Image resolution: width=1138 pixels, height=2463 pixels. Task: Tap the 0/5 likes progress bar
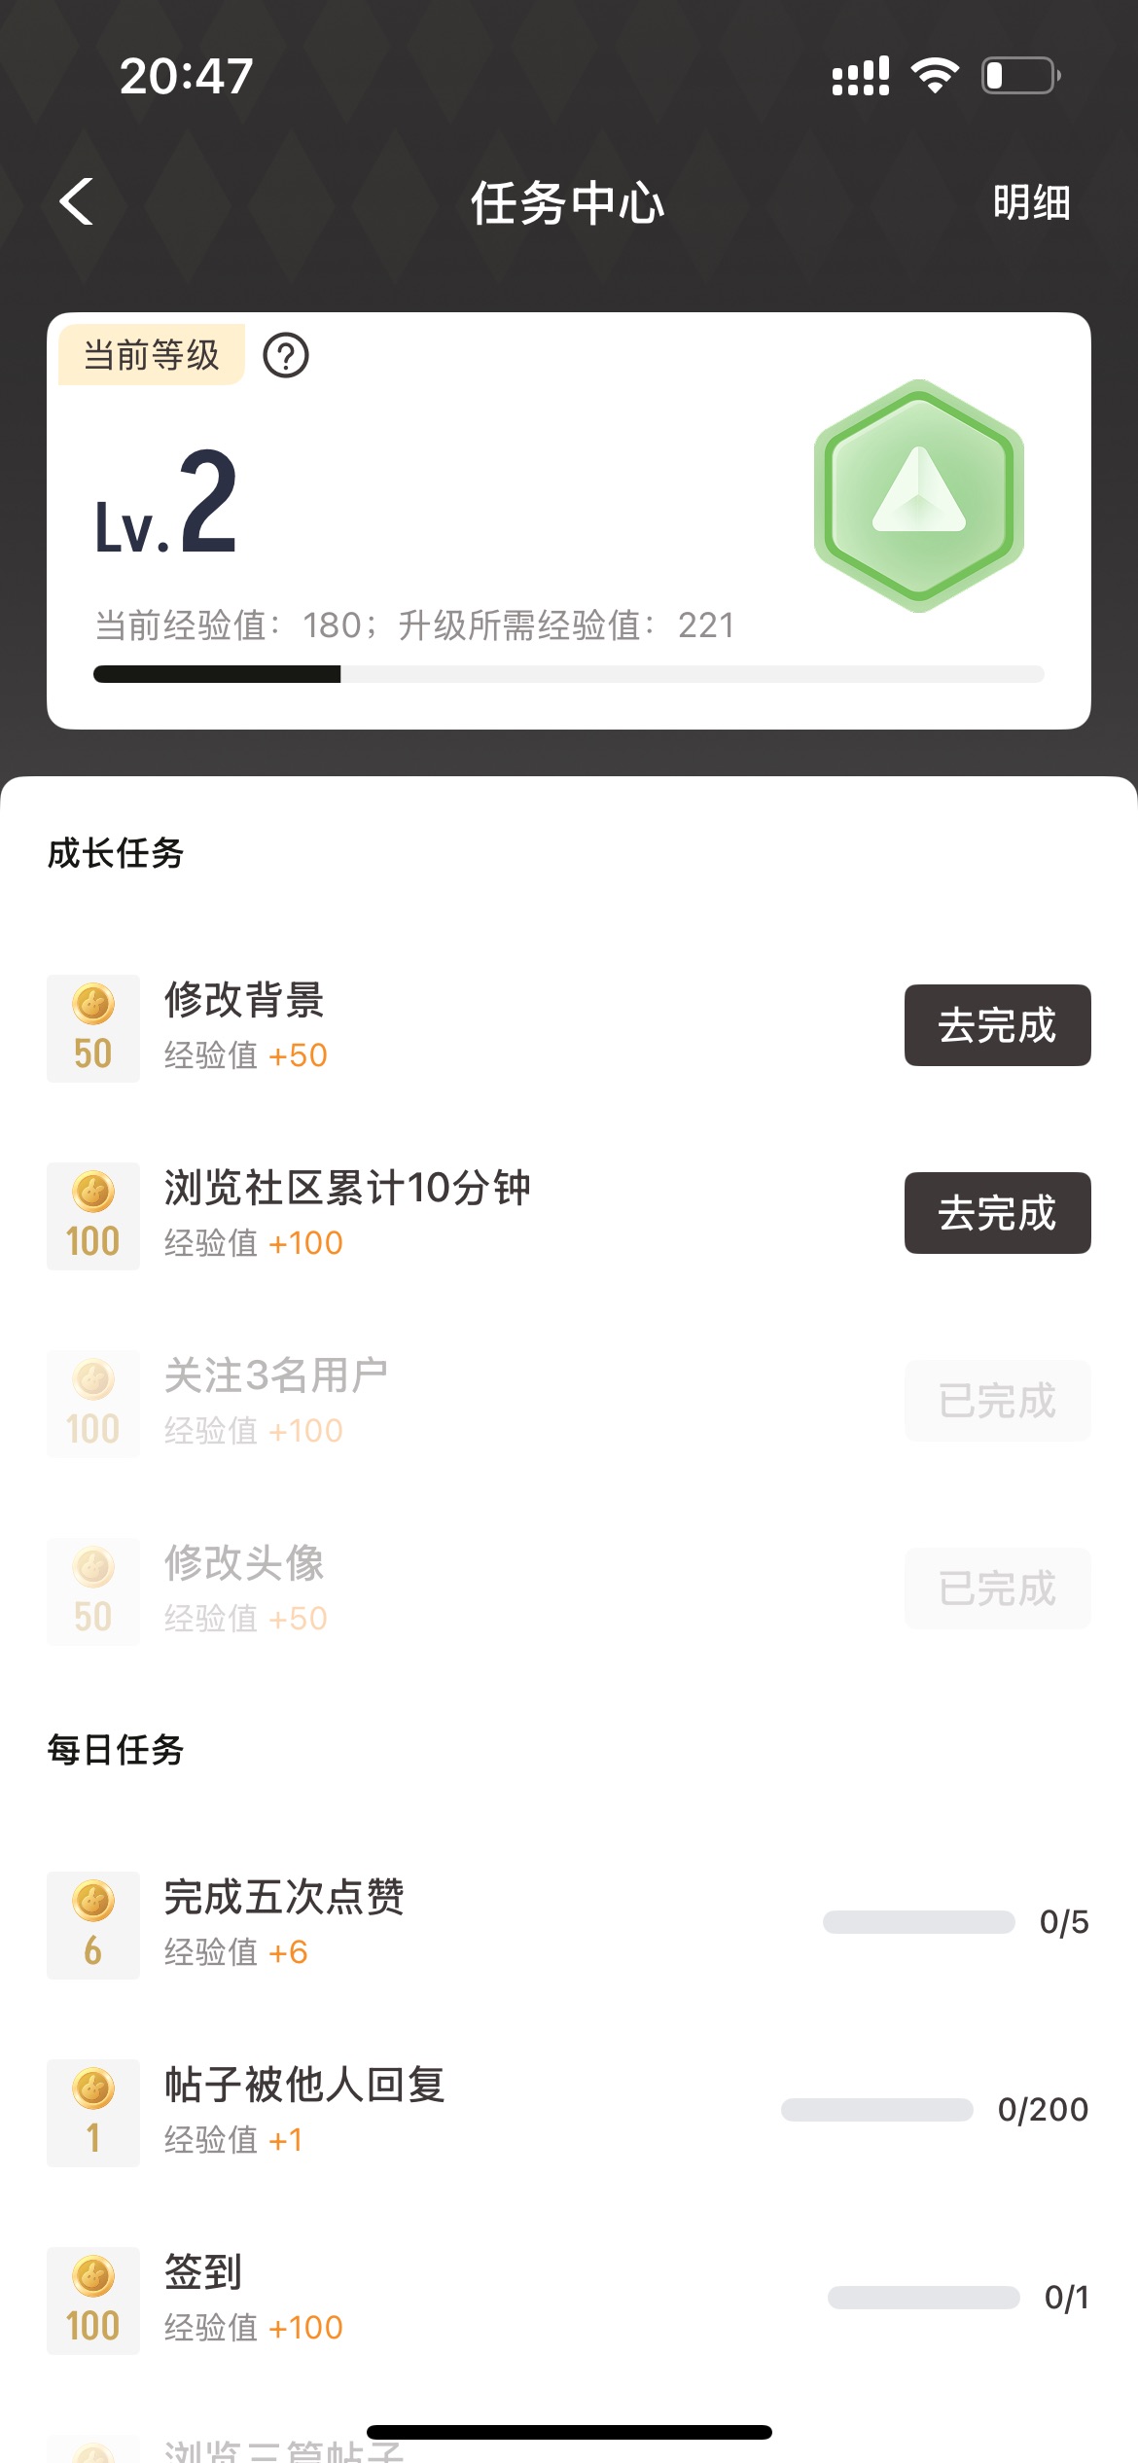click(x=918, y=1922)
